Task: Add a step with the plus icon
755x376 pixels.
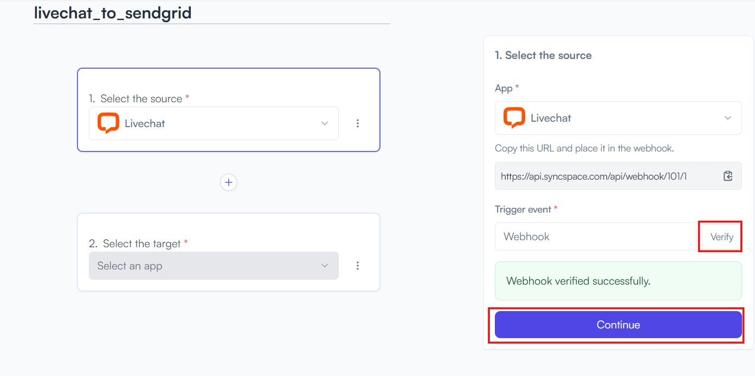Action: coord(229,182)
